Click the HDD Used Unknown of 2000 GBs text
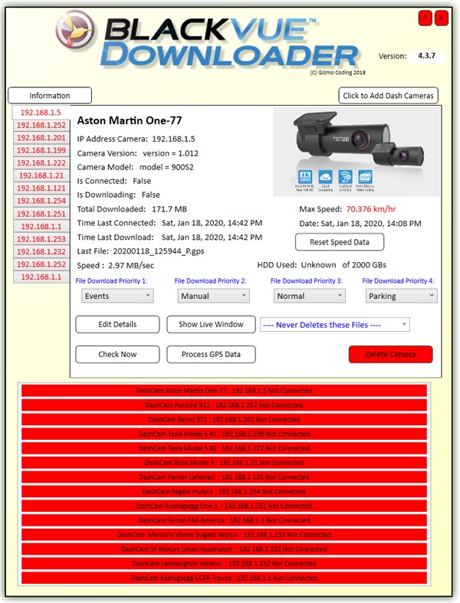The height and width of the screenshot is (603, 460). pyautogui.click(x=321, y=265)
